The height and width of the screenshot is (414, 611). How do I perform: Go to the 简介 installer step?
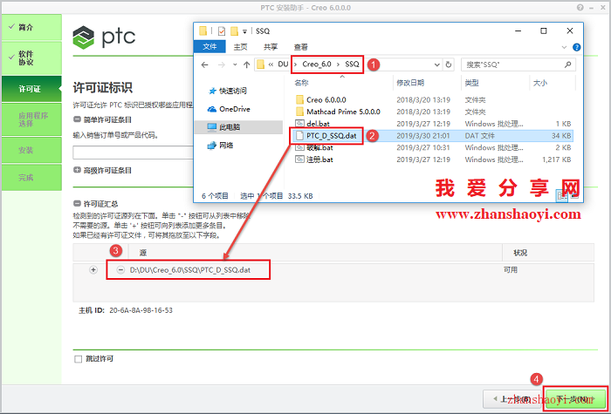(x=31, y=28)
